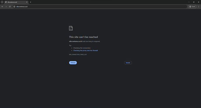201x108 pixels.
Task: View site information icon in address bar
Action: 14,6
